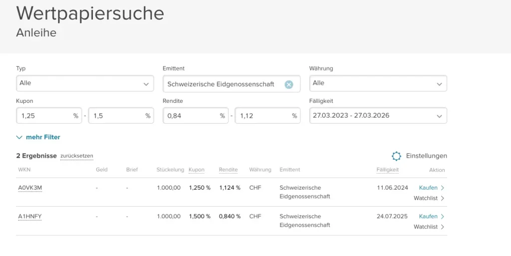Click the minimum Kupon field with 1,25

[44, 116]
